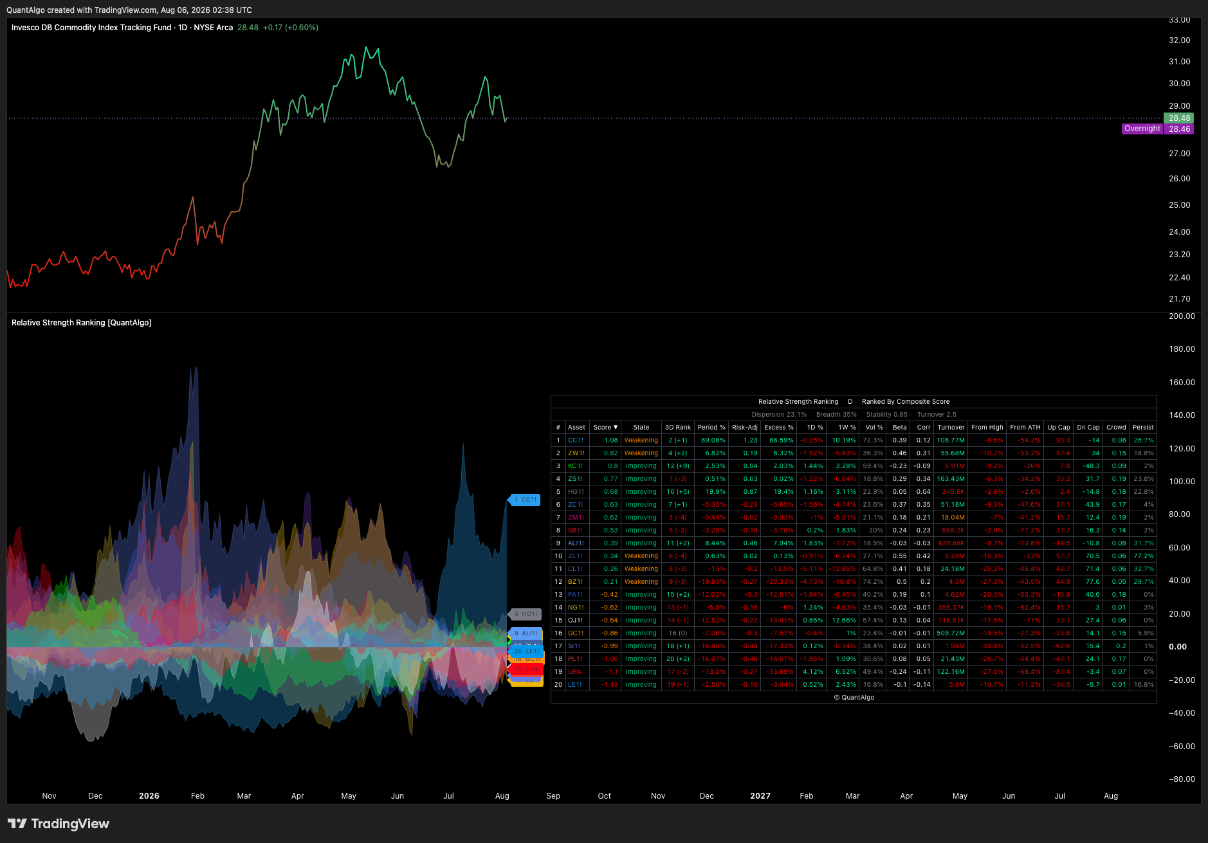
Task: Click the 'Stability 0.85' summary text
Action: [x=886, y=415]
